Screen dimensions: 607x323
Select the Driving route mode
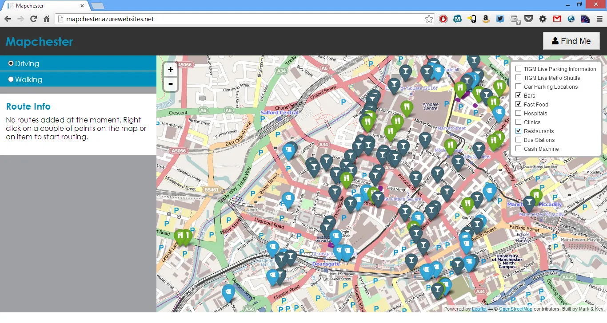pos(11,63)
